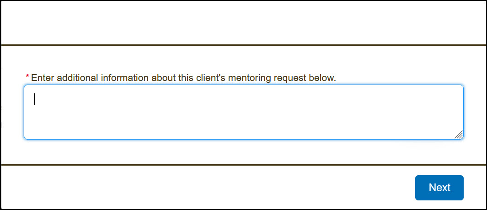Click the blinking text cursor in the text area
487x210 pixels.
[35, 99]
